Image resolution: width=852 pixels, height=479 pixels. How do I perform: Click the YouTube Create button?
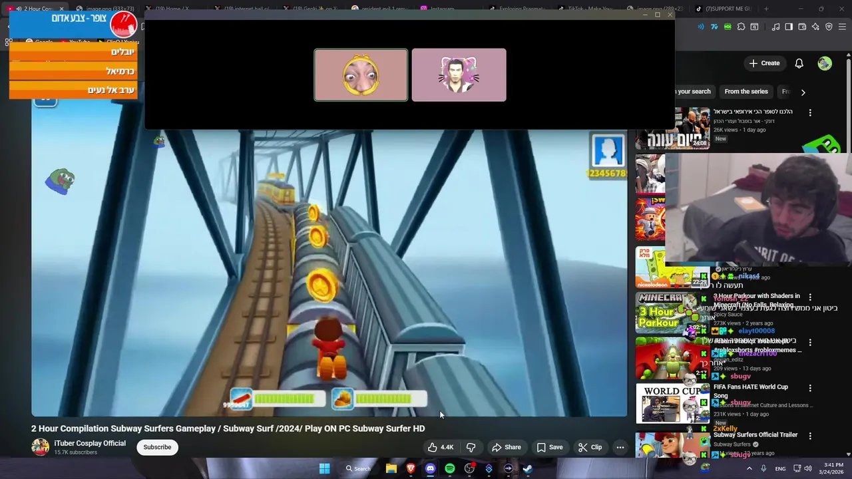pyautogui.click(x=764, y=63)
